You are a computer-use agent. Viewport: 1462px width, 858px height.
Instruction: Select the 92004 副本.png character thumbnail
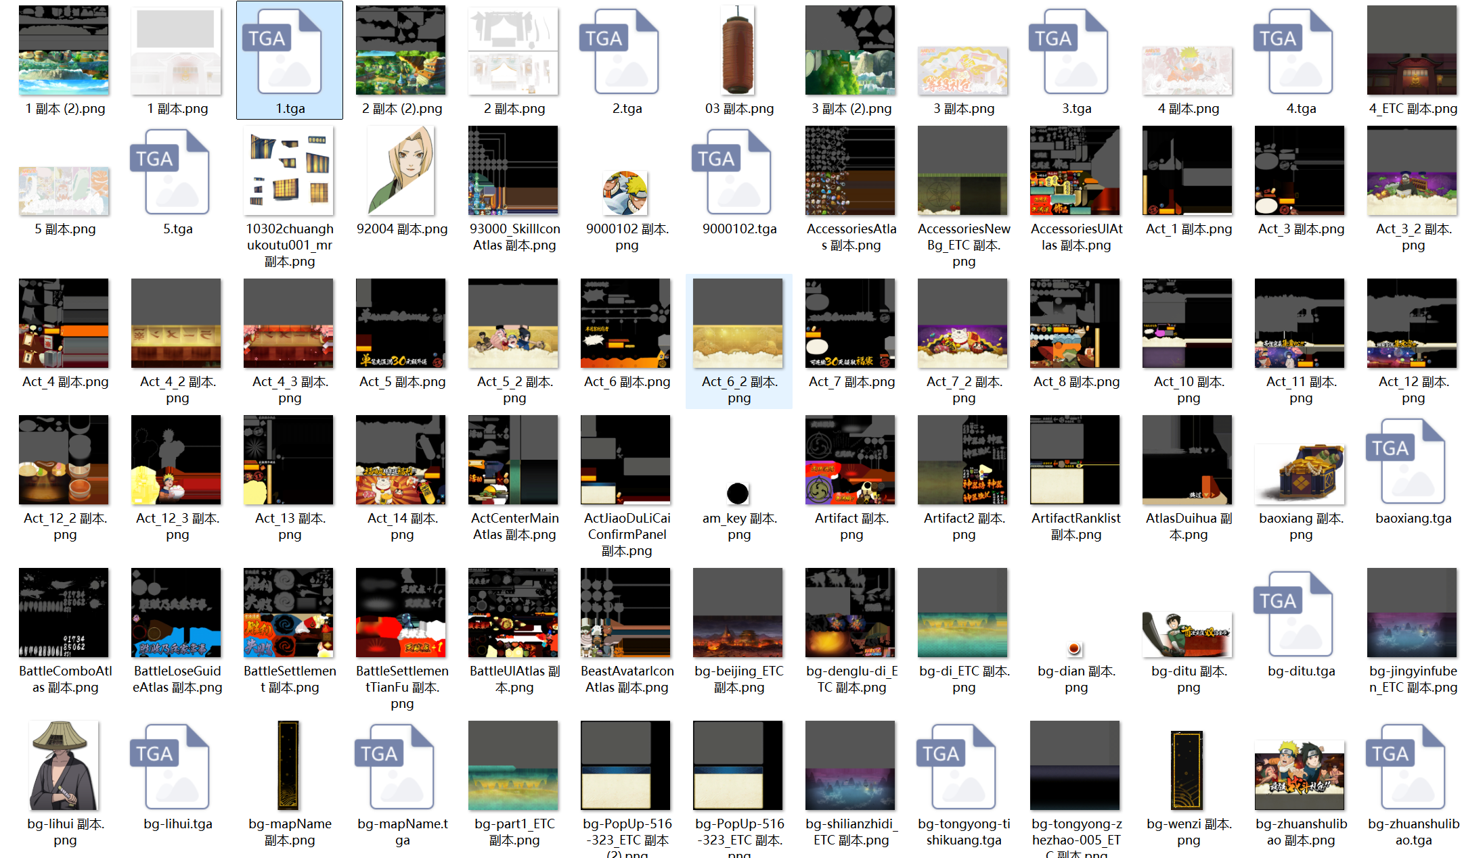[x=401, y=170]
